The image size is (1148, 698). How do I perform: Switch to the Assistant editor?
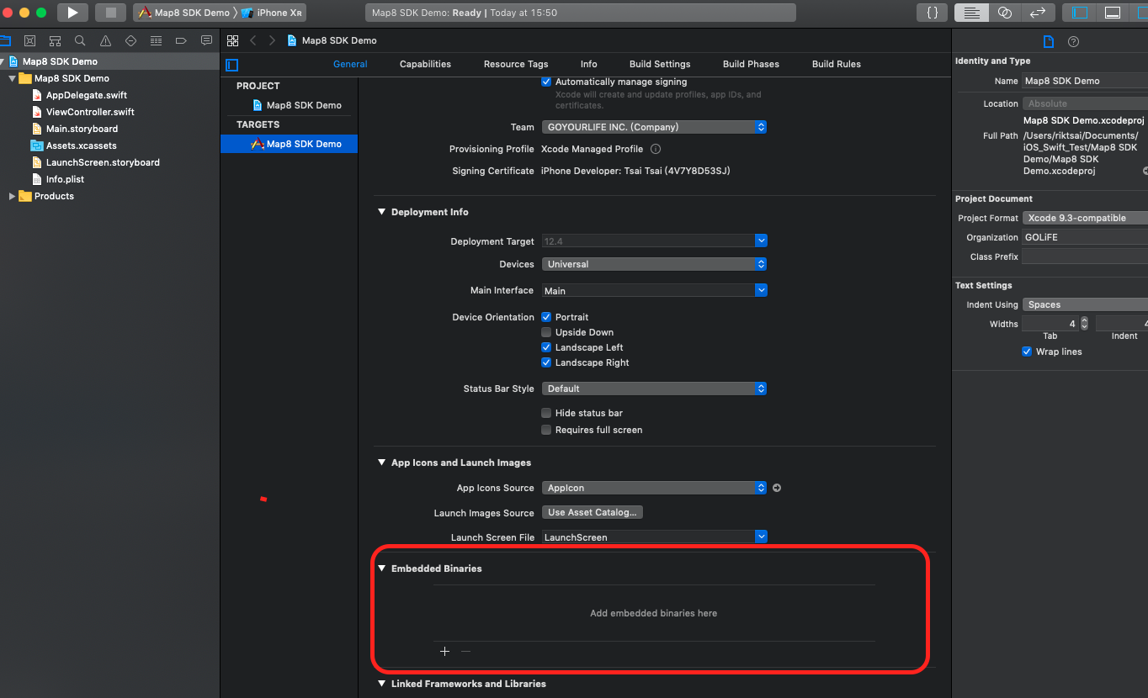pyautogui.click(x=1004, y=13)
